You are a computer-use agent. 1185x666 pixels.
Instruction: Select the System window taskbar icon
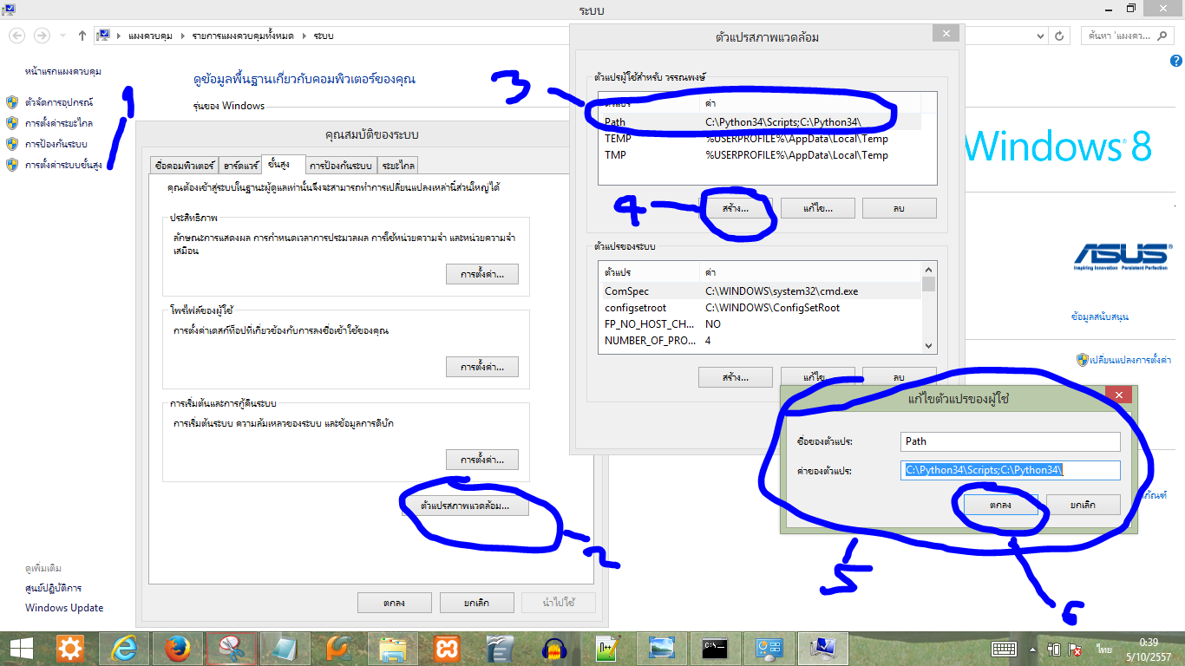pyautogui.click(x=822, y=648)
